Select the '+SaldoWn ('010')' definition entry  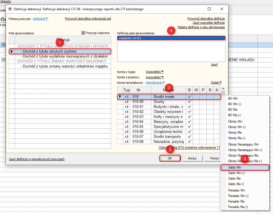point(171,38)
